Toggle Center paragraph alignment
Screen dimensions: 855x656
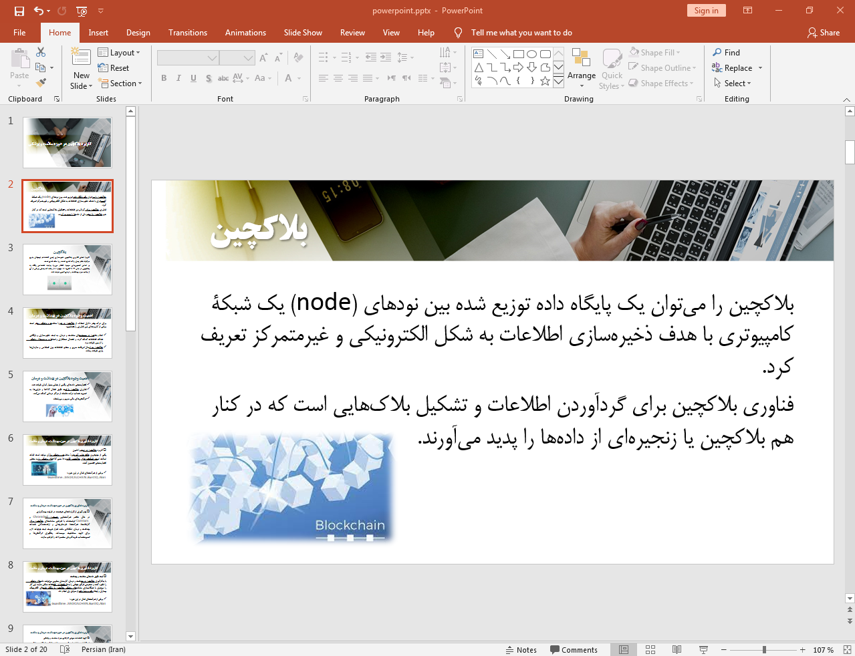pyautogui.click(x=338, y=78)
